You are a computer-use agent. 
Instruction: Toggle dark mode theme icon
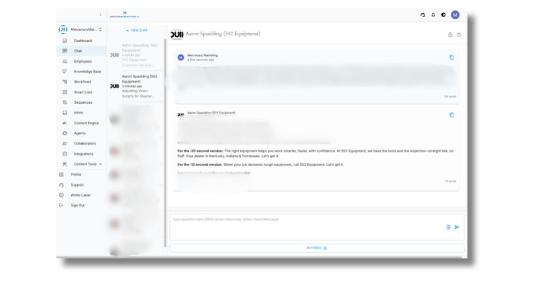443,15
